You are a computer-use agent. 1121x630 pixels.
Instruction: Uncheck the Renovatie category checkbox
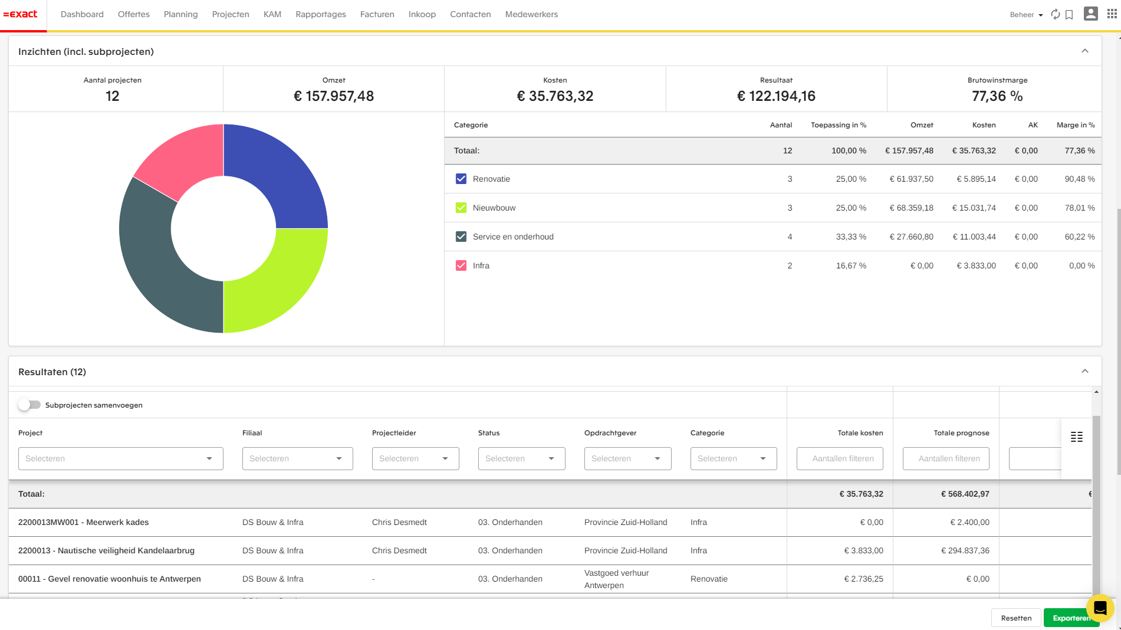461,179
